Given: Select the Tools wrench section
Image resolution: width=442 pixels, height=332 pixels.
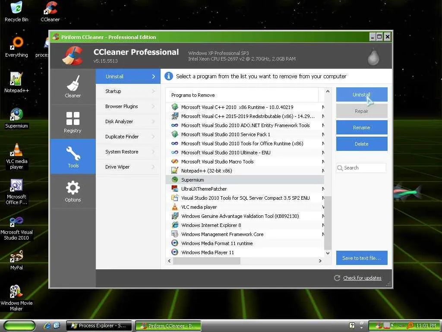Looking at the screenshot, I should pos(73,156).
